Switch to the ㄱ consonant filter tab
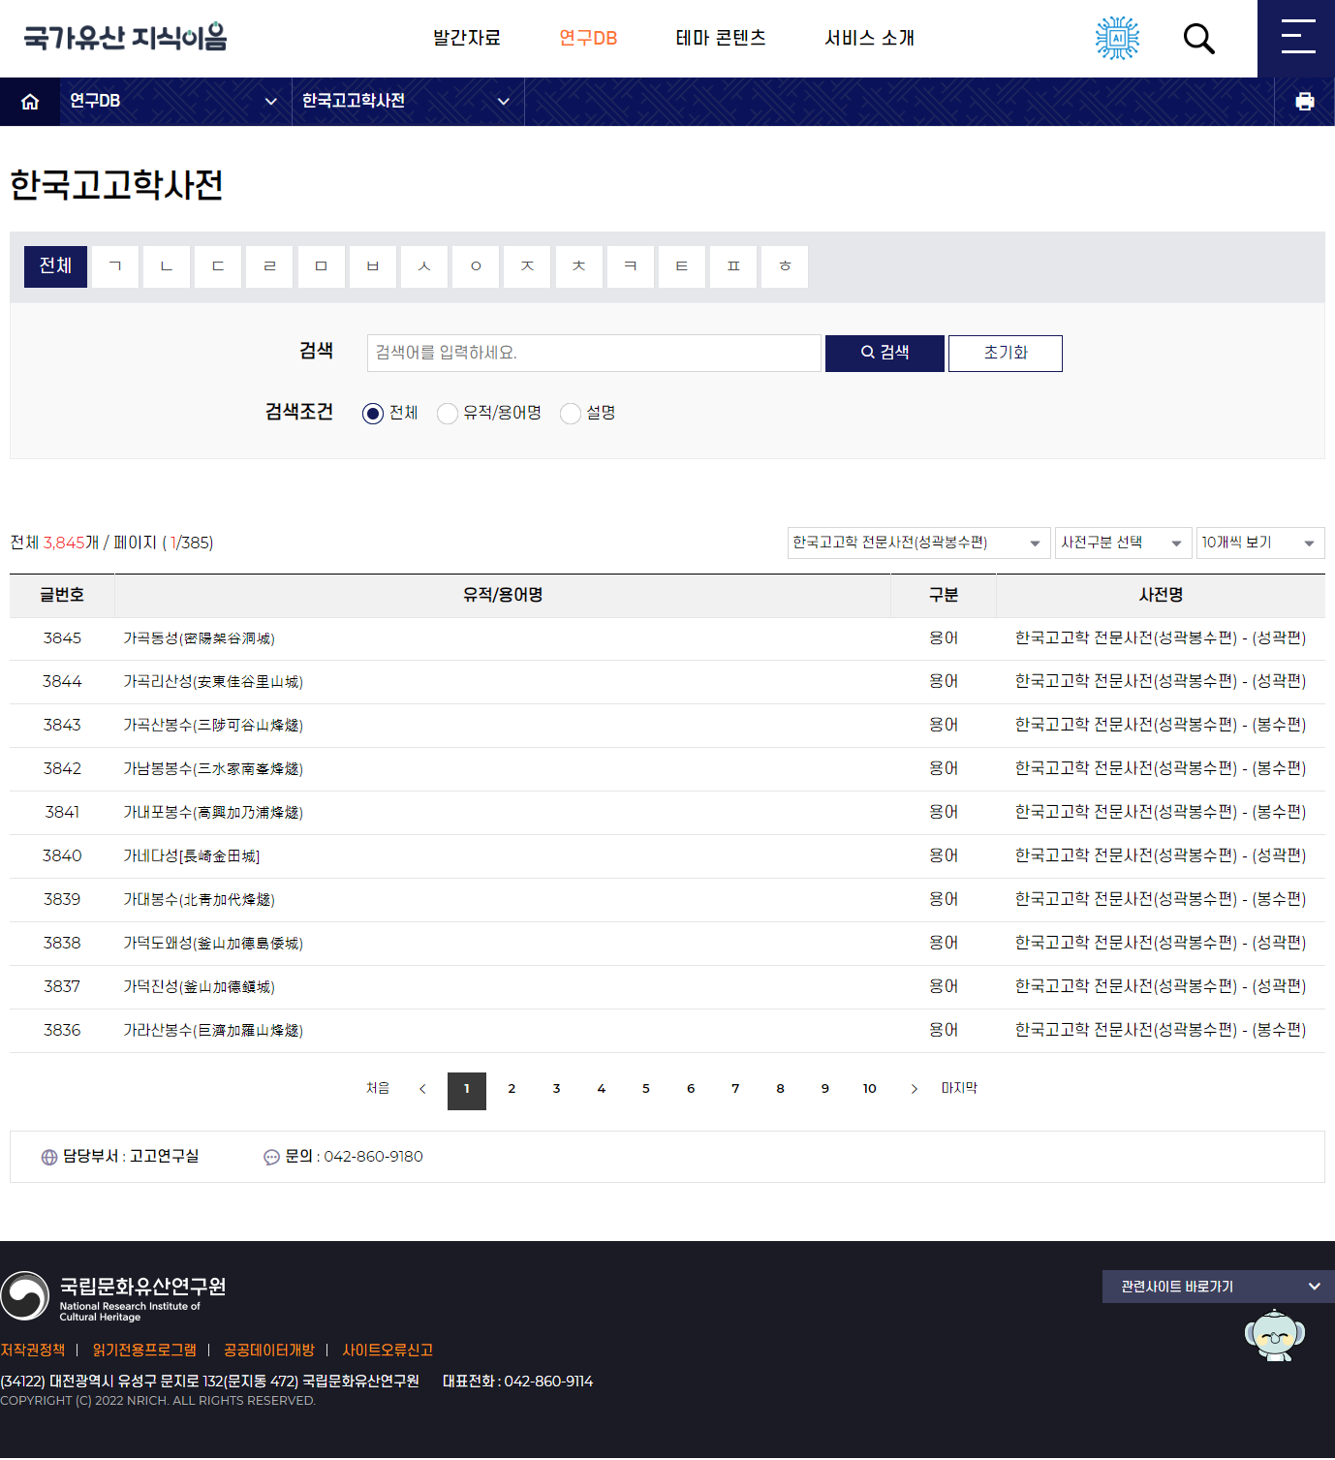1335x1460 pixels. tap(115, 266)
